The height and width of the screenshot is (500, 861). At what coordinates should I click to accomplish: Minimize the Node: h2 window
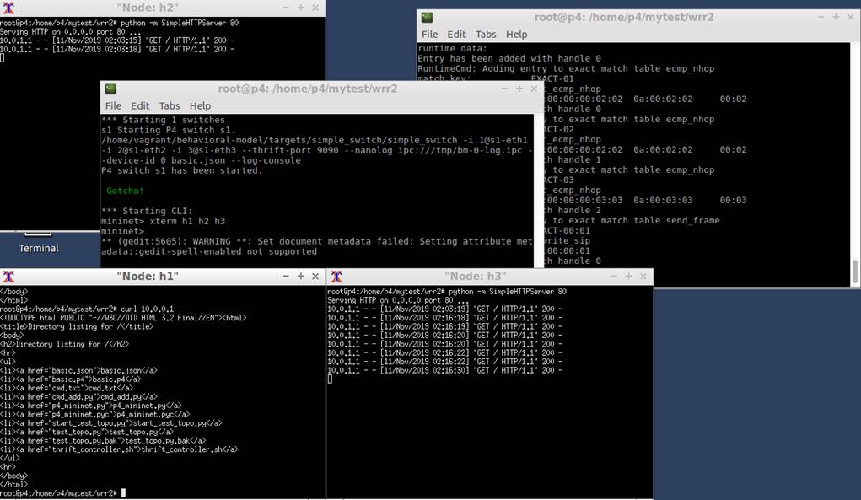[x=284, y=8]
